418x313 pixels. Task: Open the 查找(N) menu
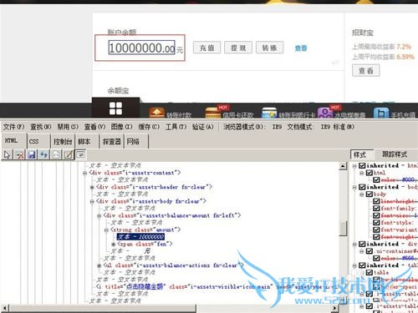(41, 127)
